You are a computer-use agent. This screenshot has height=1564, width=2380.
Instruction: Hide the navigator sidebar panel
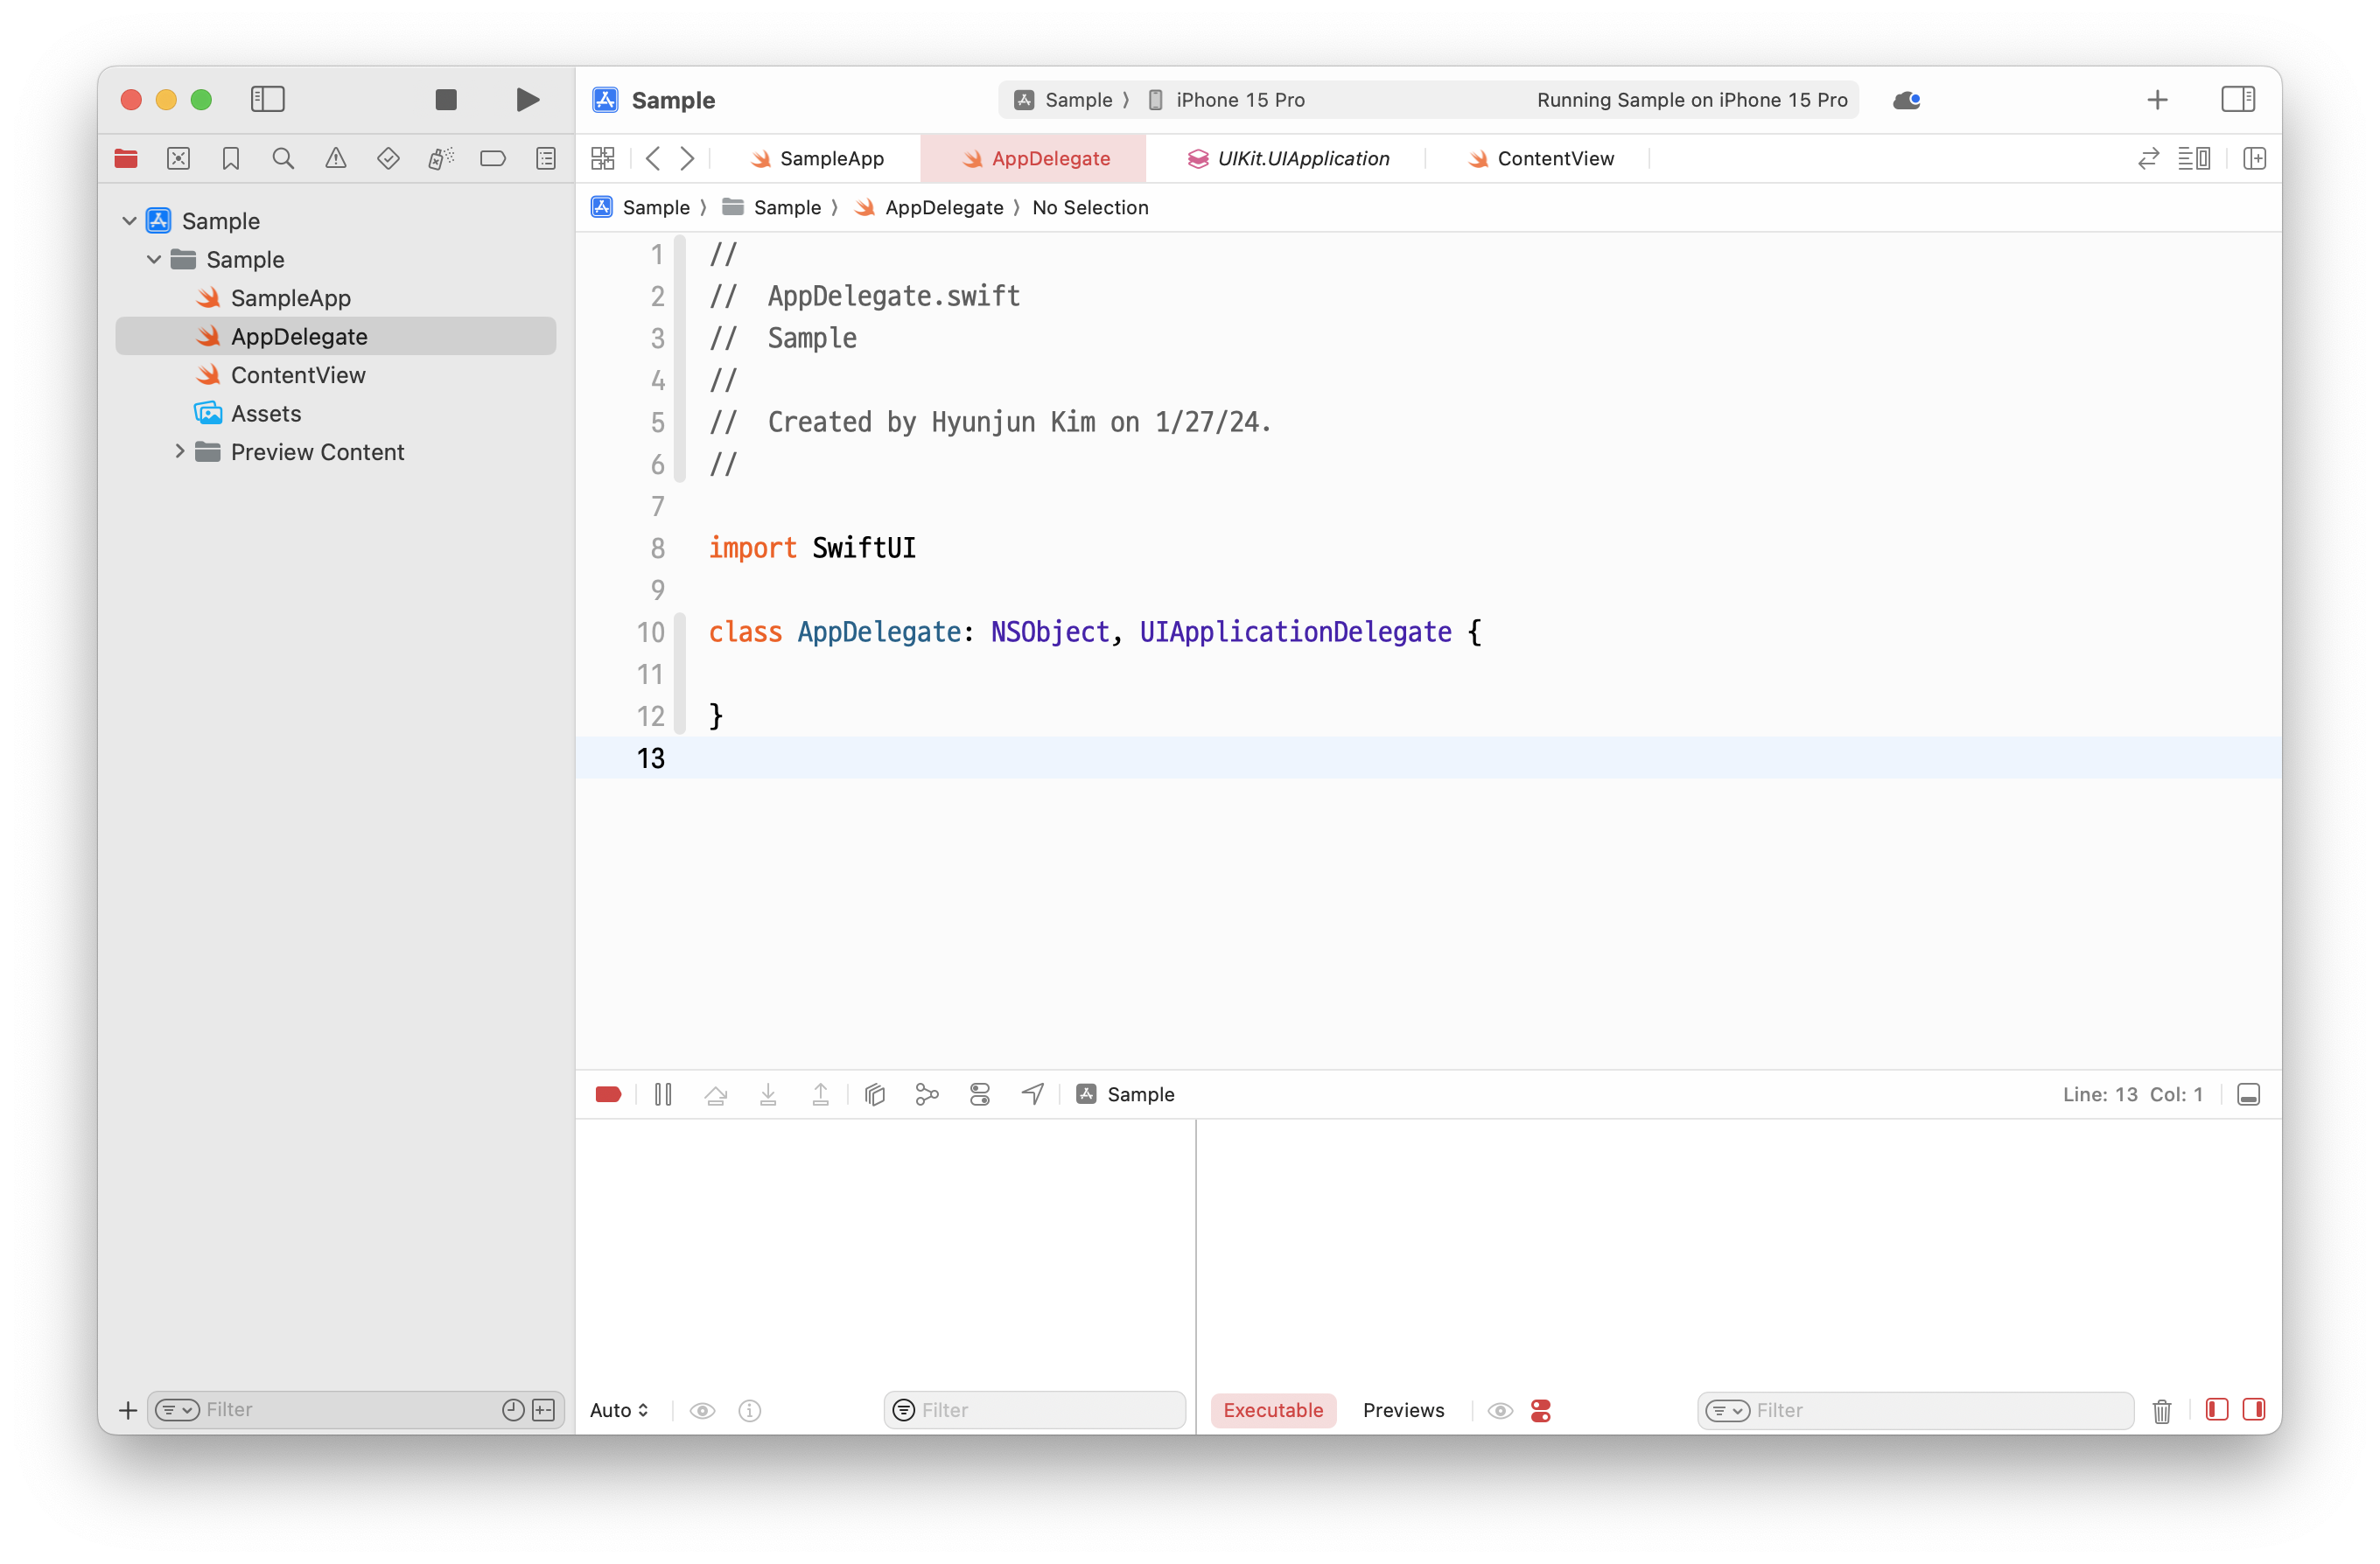click(x=268, y=99)
